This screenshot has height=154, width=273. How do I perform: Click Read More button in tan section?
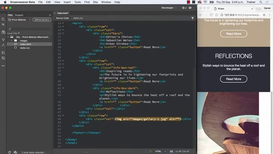[x=233, y=34]
